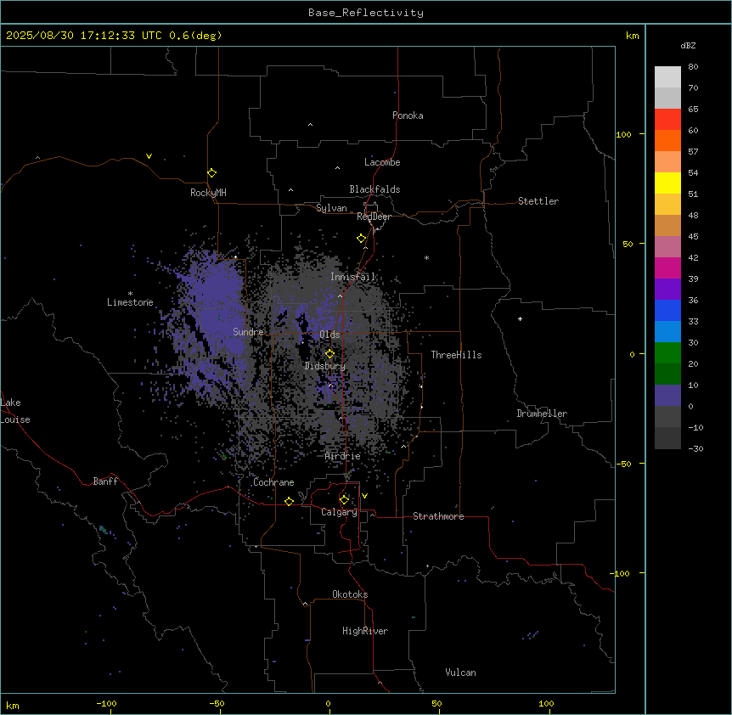Click the white plus marker north of Drumheller
The image size is (732, 715).
520,318
